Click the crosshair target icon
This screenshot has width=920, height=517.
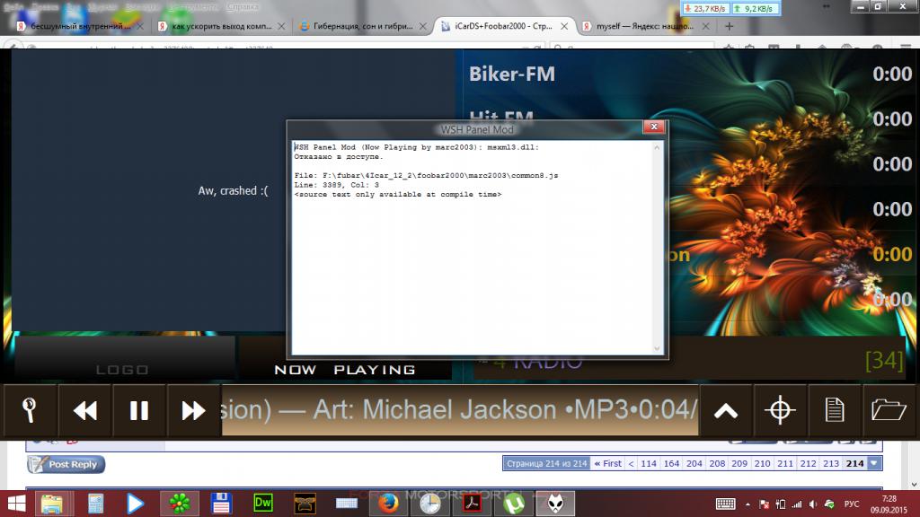tap(781, 411)
